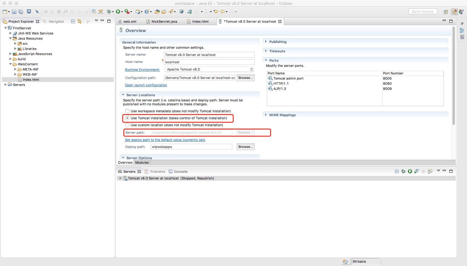Click the Back navigation arrow in toolbar
The width and height of the screenshot is (467, 266).
(222, 11)
